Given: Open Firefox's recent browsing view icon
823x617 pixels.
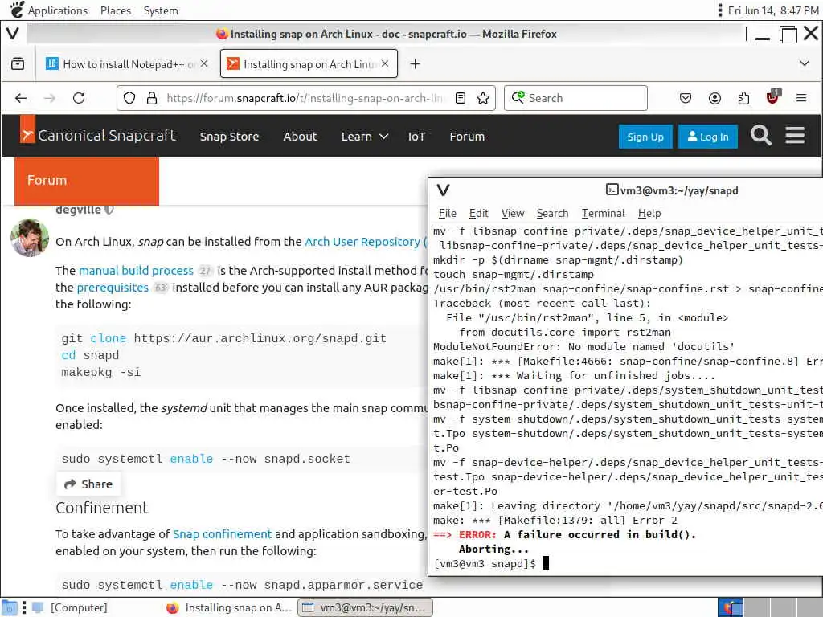Looking at the screenshot, I should [18, 64].
